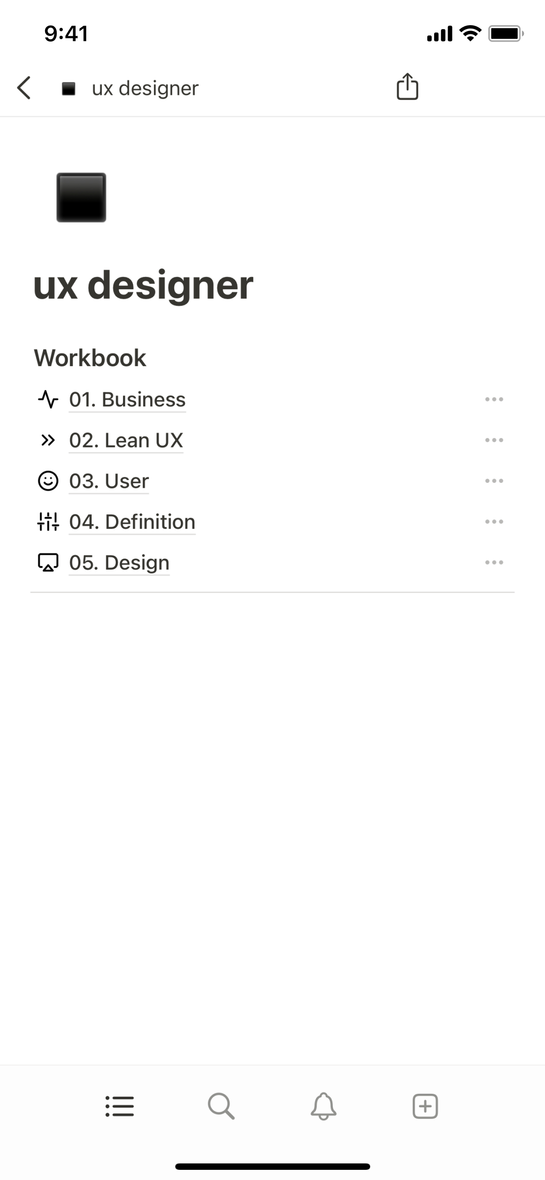The width and height of the screenshot is (545, 1180).
Task: Tap the large black square page icon
Action: click(x=81, y=198)
